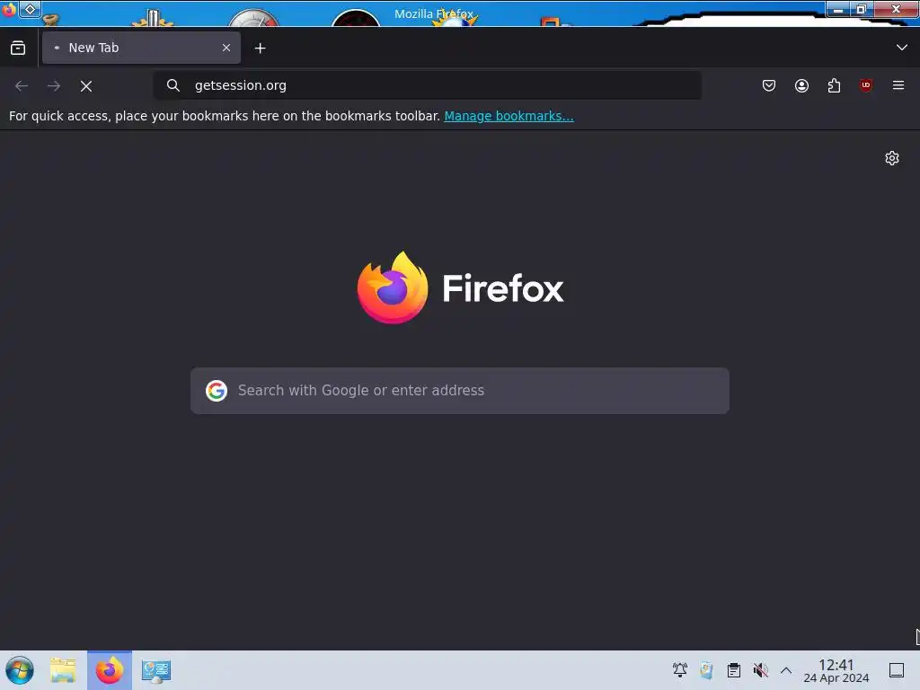
Task: Click the search magnifier in address bar
Action: point(173,85)
